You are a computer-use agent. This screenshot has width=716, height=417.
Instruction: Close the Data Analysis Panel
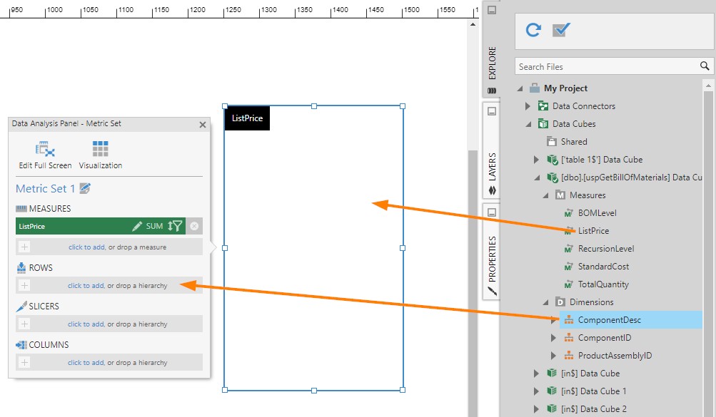[203, 125]
